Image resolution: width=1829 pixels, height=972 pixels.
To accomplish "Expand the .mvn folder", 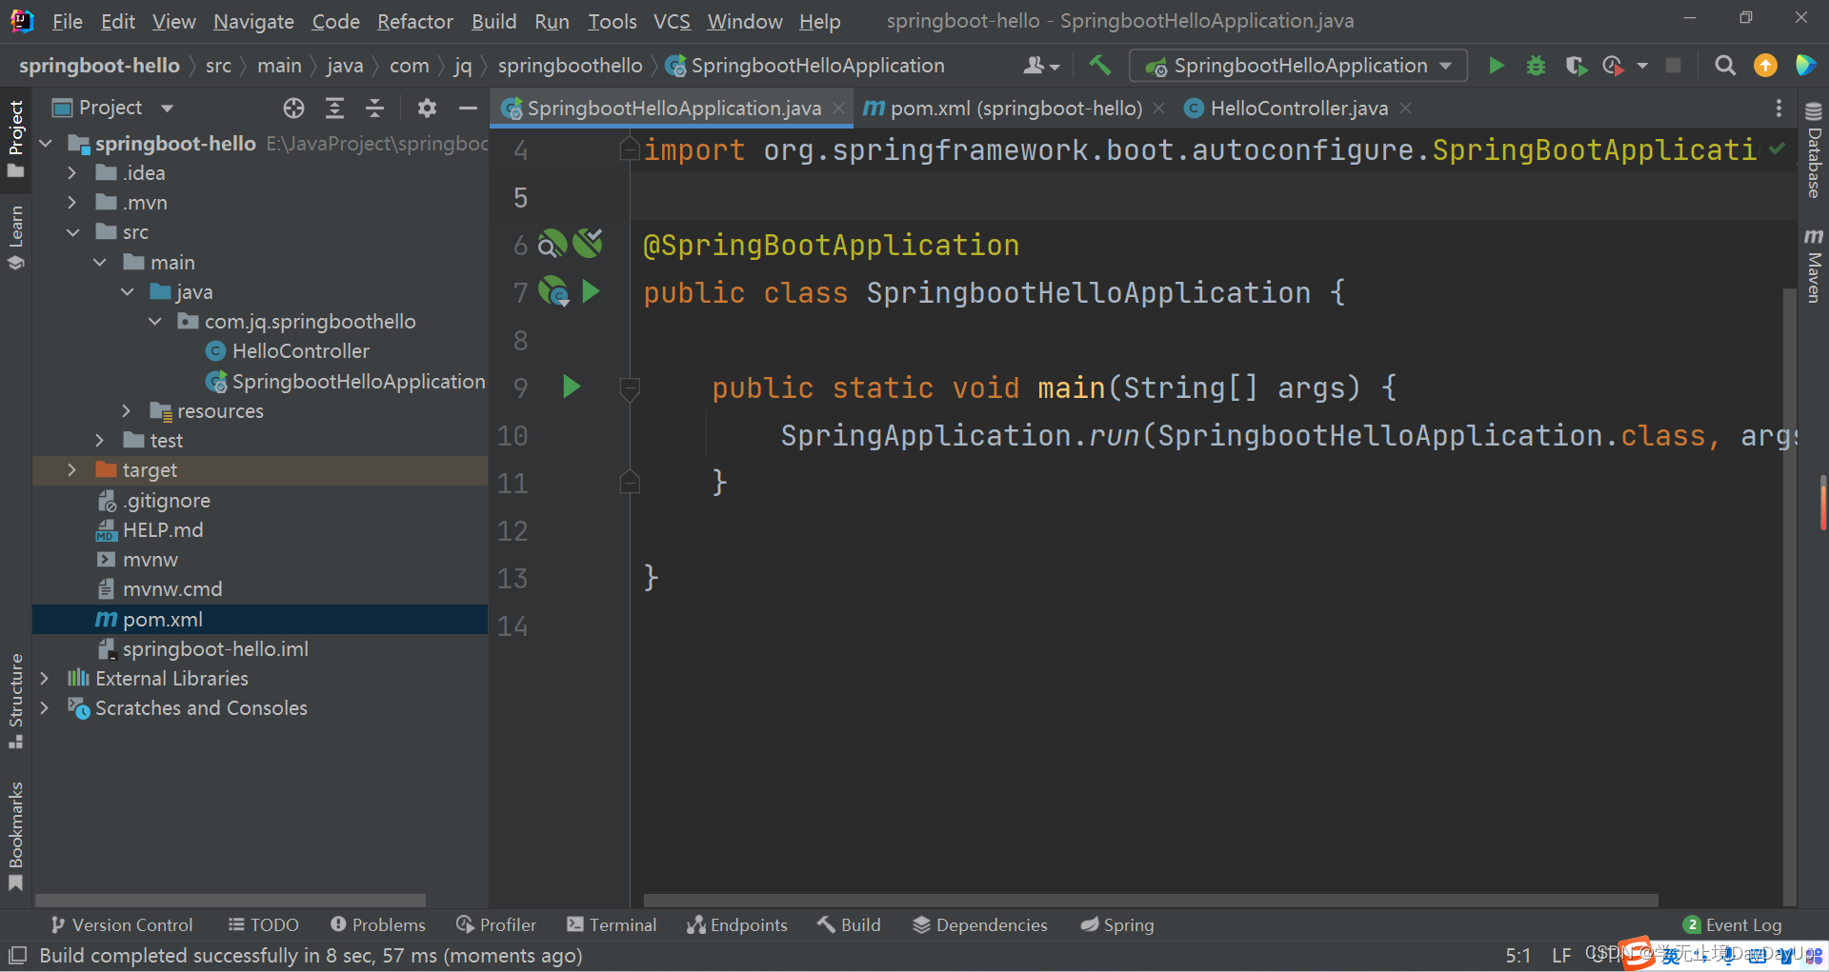I will point(72,203).
